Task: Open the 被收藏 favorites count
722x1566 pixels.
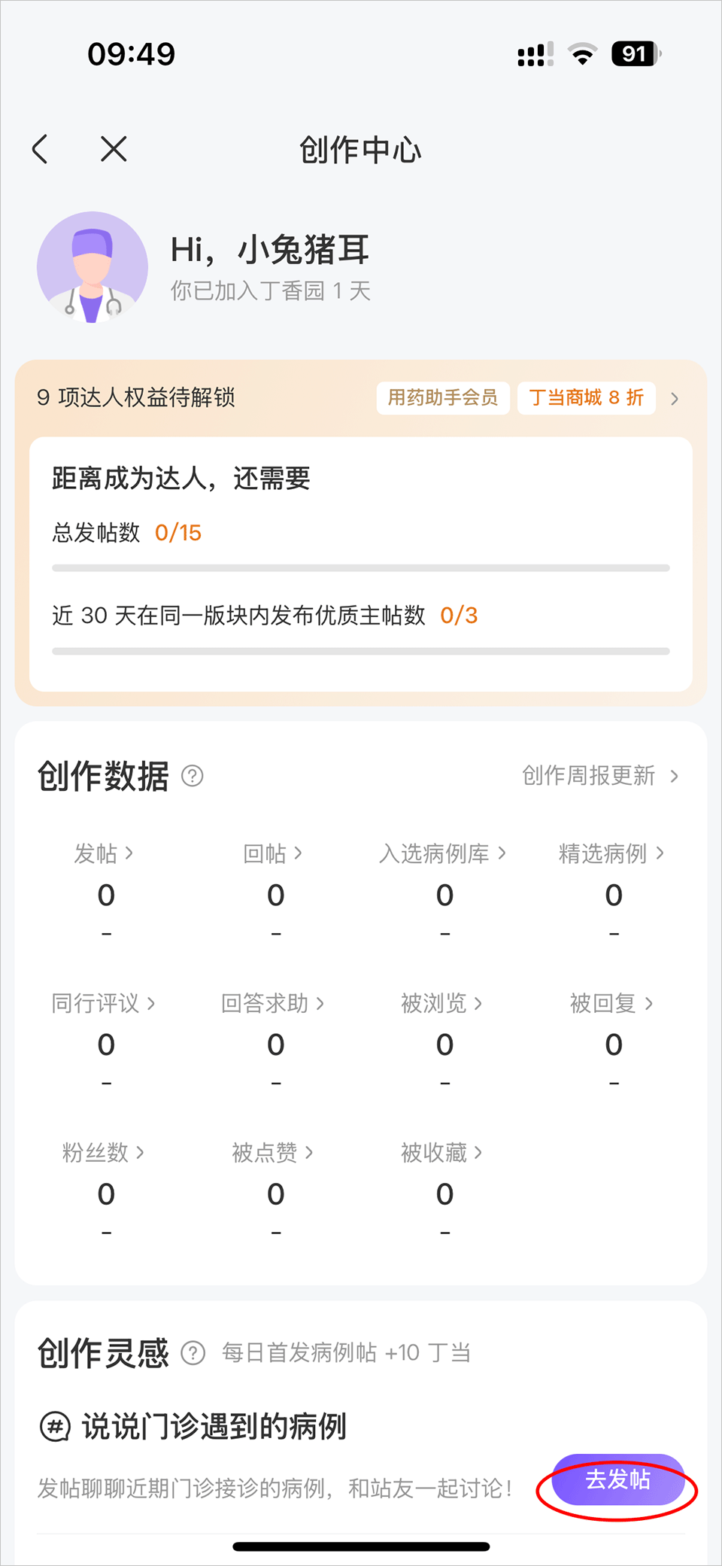Action: (443, 1152)
